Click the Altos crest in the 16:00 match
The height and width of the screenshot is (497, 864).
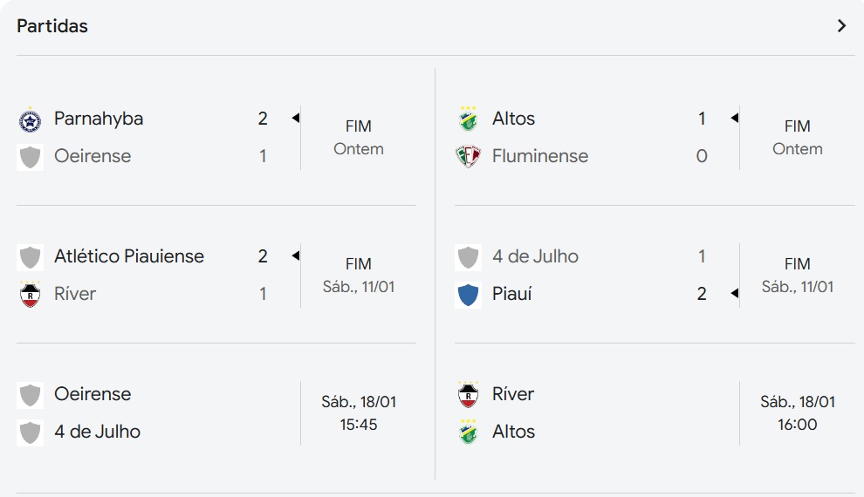tap(469, 432)
